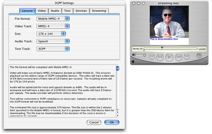212x134 pixels.
Task: Open the Audio Track Speech dropdown
Action: [53, 41]
